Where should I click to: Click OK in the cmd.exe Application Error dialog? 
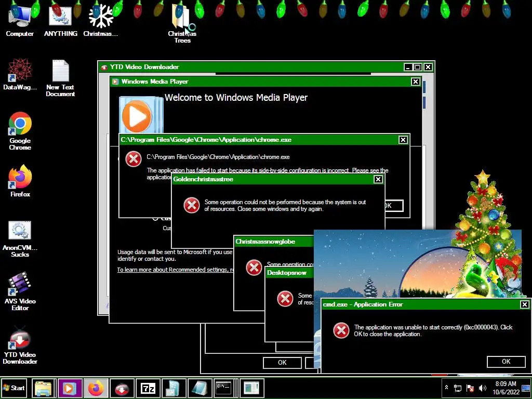(506, 362)
